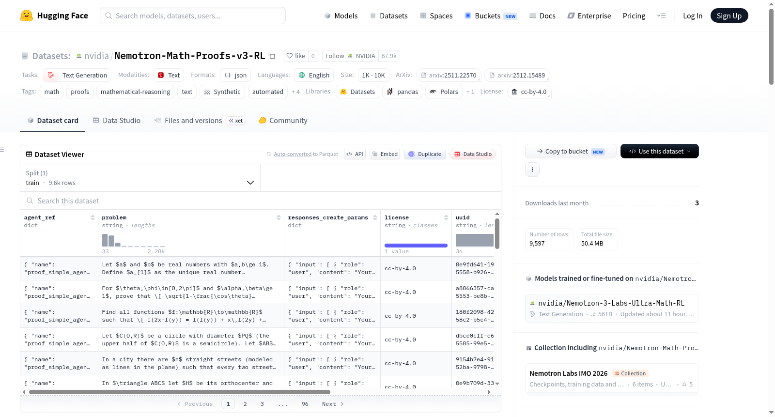Click the Embed button

click(x=385, y=154)
